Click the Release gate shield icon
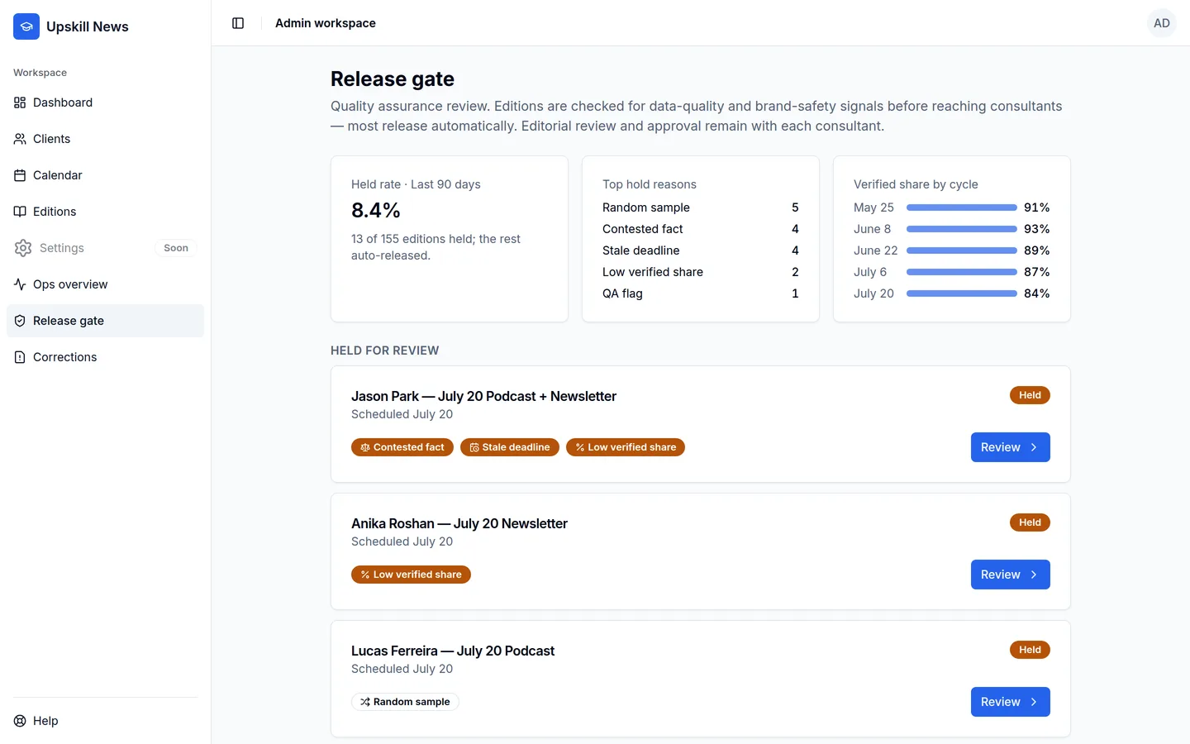This screenshot has width=1190, height=744. click(x=20, y=321)
